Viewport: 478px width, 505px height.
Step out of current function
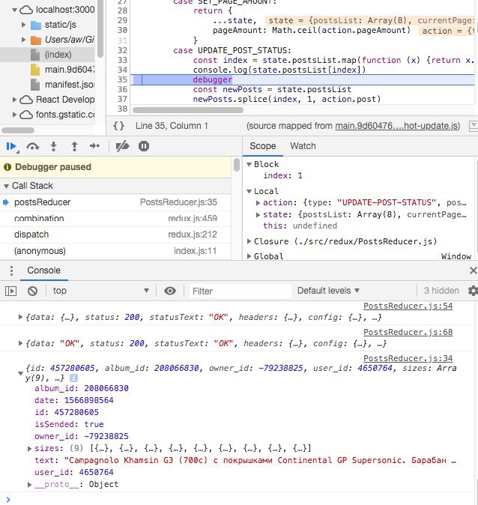click(74, 146)
